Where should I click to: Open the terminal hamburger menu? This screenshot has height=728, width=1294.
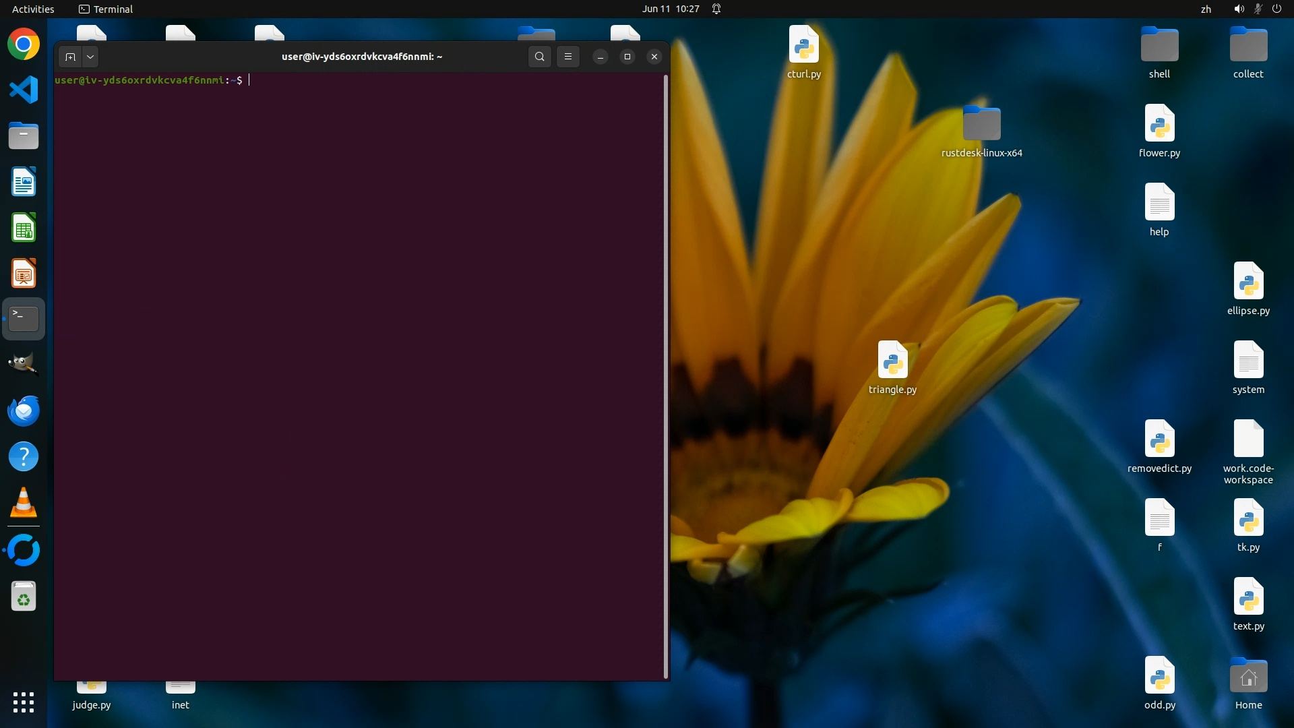pos(568,57)
